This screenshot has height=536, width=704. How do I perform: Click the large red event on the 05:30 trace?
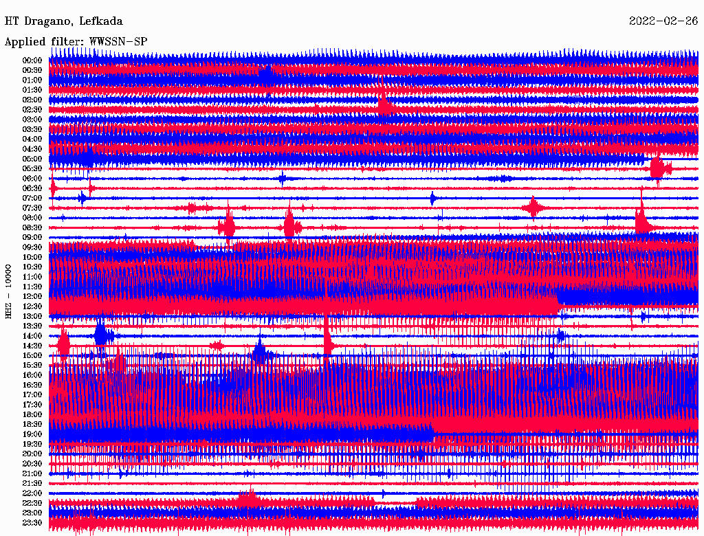(657, 168)
